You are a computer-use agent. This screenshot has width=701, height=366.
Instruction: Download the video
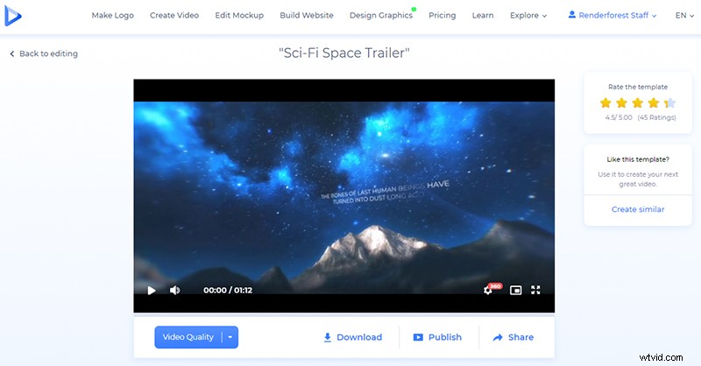pyautogui.click(x=353, y=337)
